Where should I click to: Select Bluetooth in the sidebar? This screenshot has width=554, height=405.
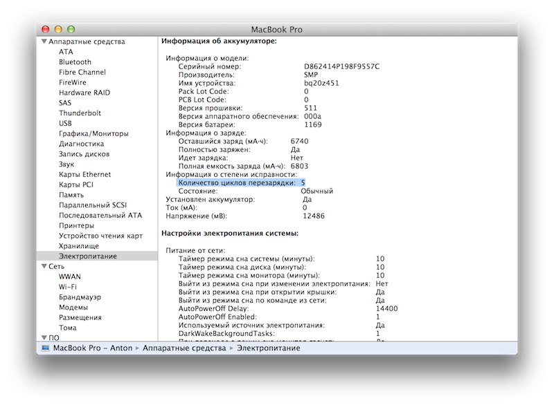(x=75, y=62)
